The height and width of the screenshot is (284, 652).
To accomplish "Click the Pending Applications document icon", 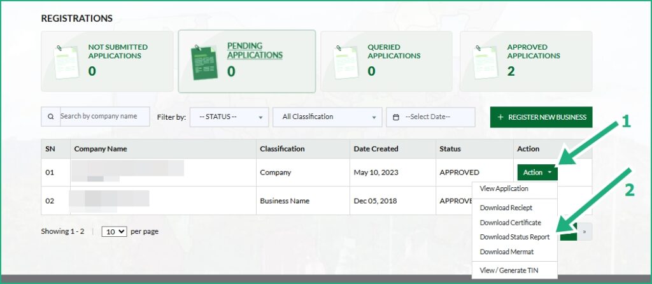I will [x=204, y=61].
